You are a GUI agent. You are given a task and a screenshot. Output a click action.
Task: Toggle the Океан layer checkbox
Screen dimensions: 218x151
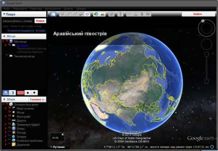tap(9, 128)
